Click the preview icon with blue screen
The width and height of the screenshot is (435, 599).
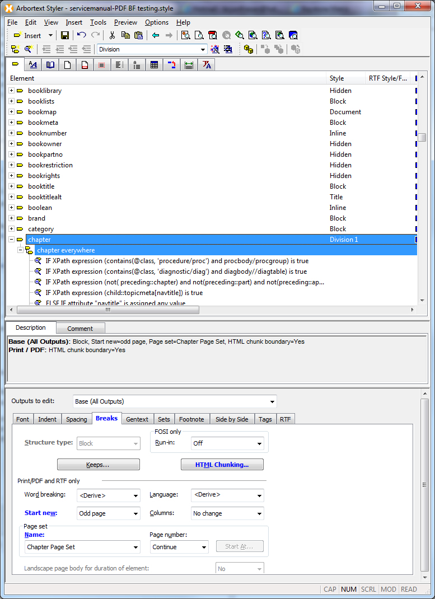(x=293, y=35)
